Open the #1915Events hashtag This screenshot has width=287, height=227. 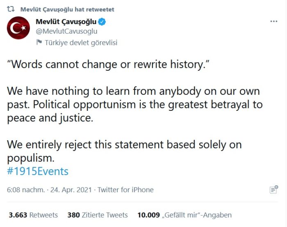[x=38, y=171]
